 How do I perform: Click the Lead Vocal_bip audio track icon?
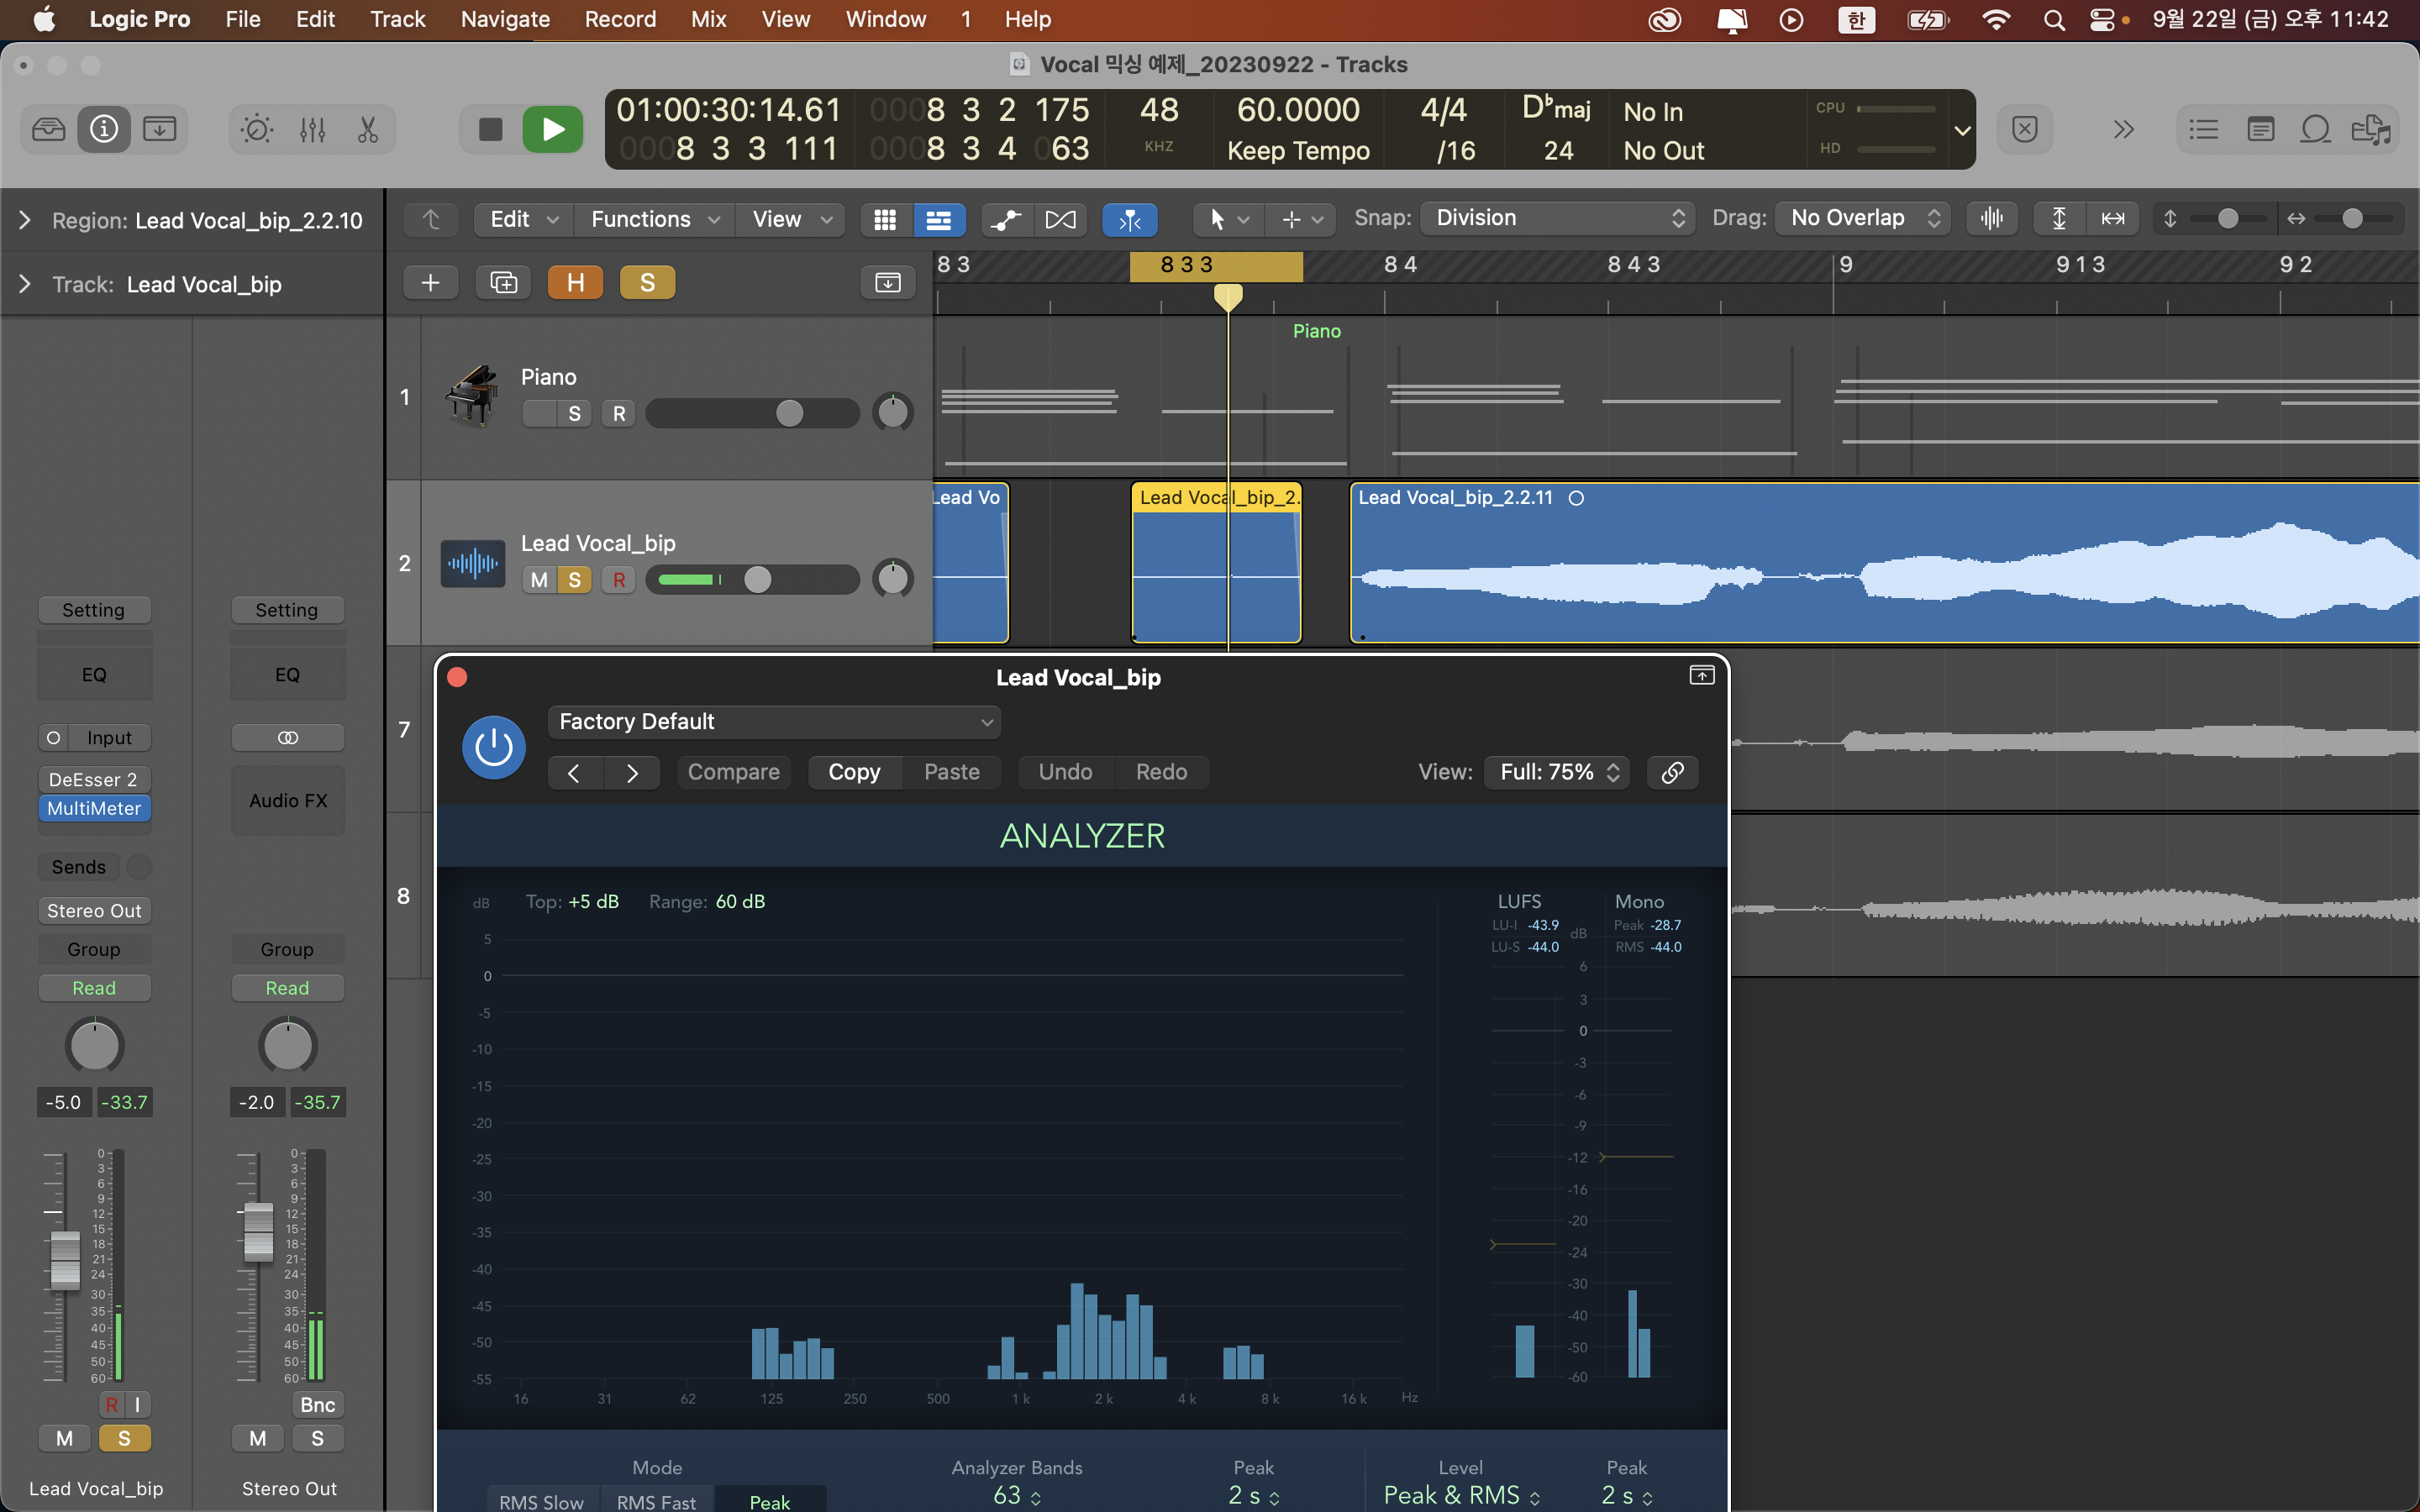472,563
